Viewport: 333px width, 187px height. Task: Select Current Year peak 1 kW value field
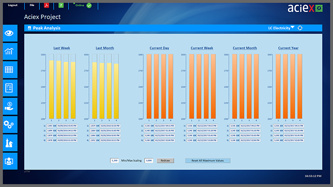point(276,126)
